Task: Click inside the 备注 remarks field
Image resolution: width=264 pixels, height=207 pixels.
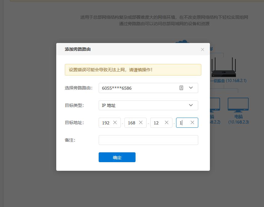Action: (148, 140)
